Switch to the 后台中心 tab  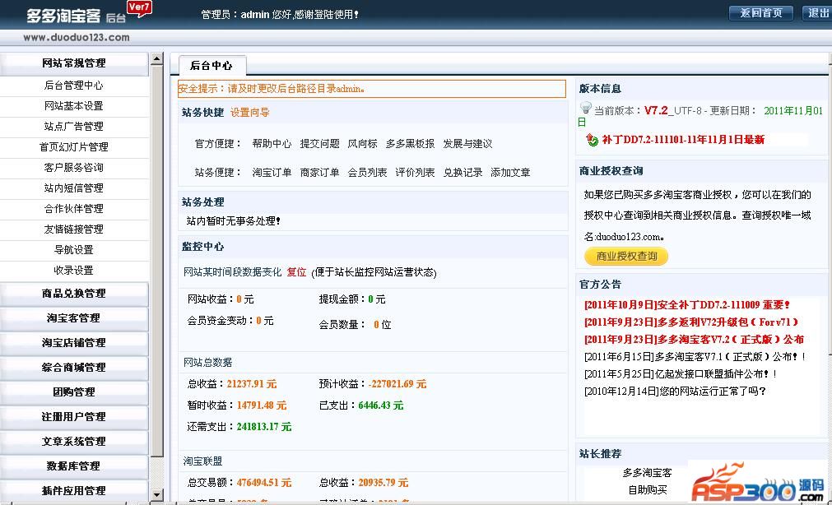coord(211,66)
